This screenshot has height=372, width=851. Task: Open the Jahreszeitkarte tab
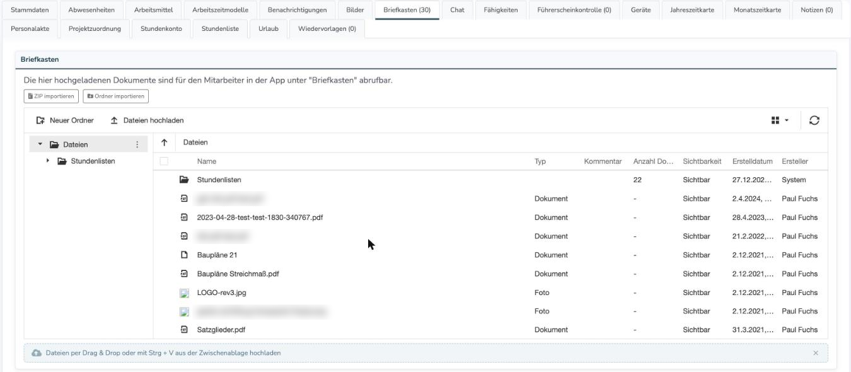(x=692, y=10)
